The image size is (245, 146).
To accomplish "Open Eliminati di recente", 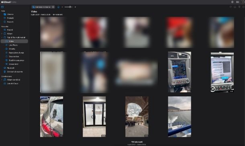I will (14, 72).
